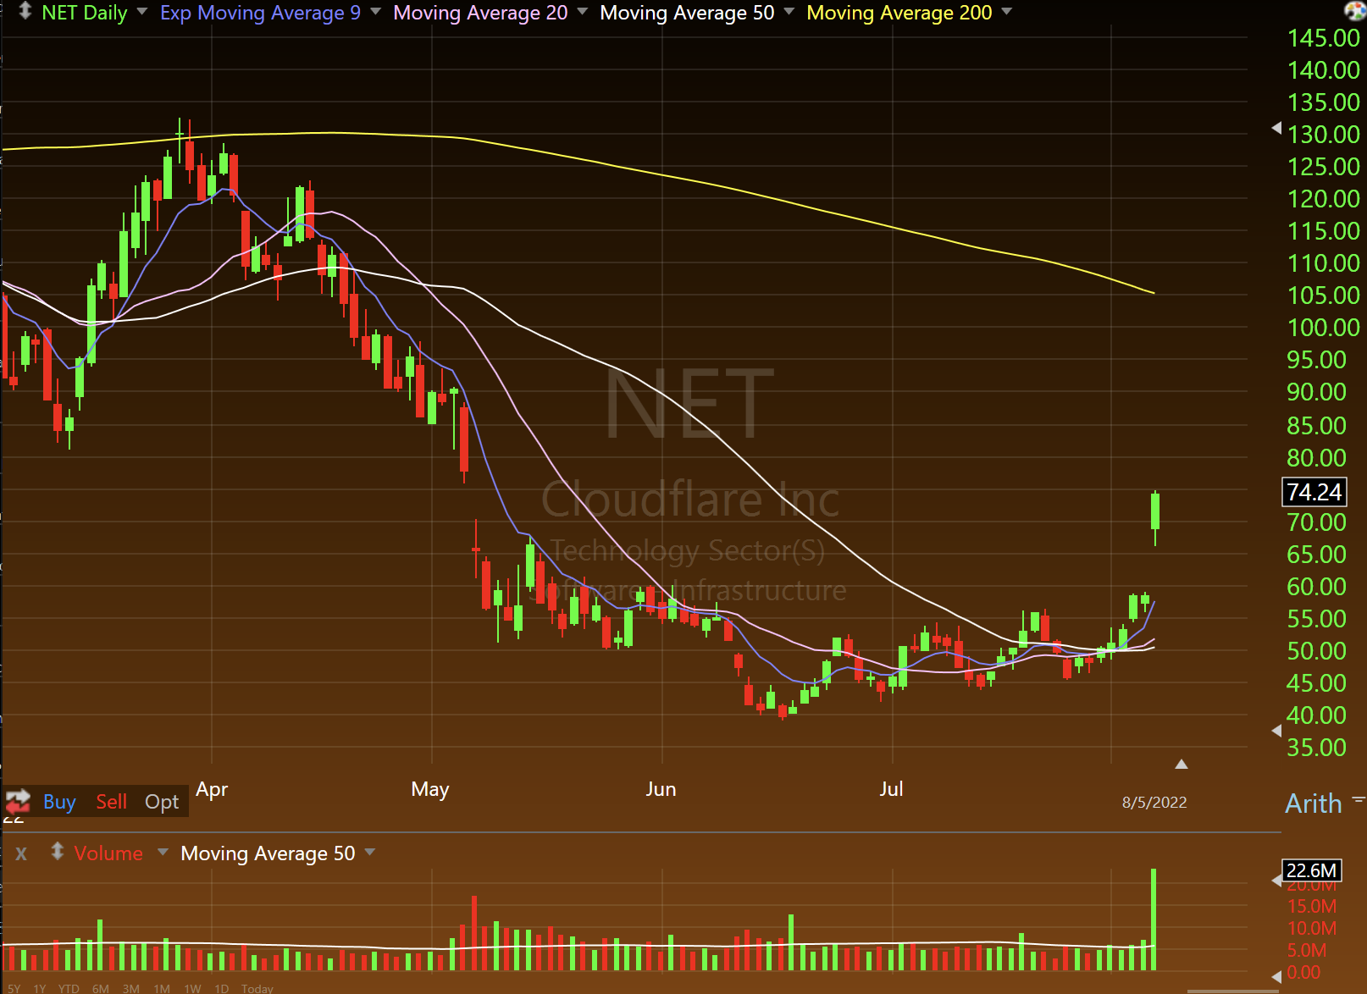
Task: Click the time axis up-arrow marker
Action: 1182,764
